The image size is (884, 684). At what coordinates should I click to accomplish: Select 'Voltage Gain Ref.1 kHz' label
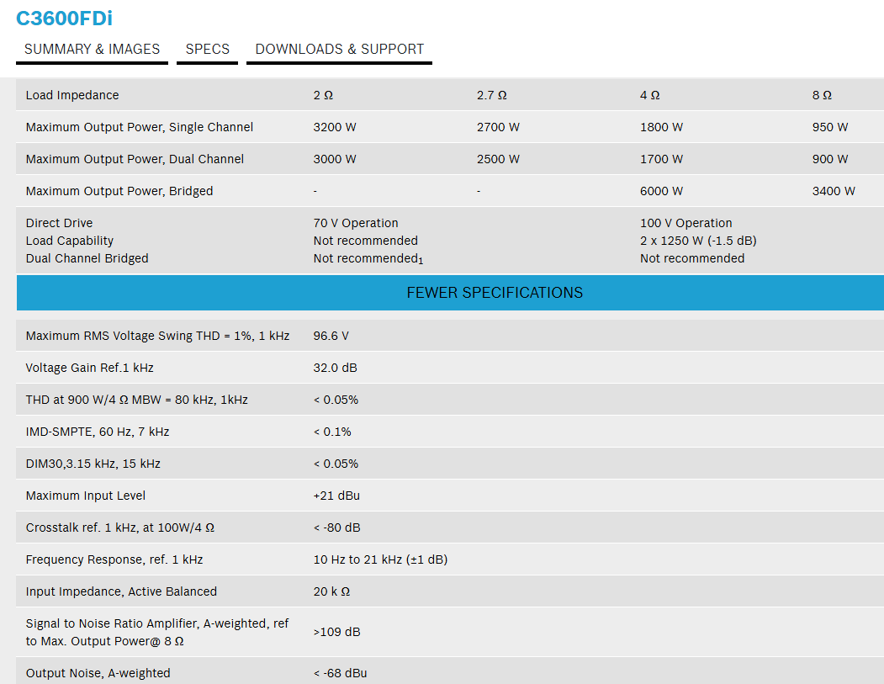pyautogui.click(x=90, y=368)
